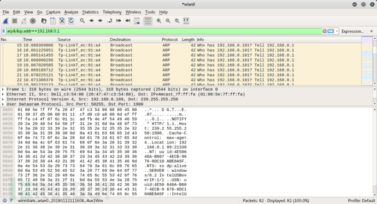The image size is (377, 204).
Task: Select packet number 15 row
Action: [x=180, y=45]
